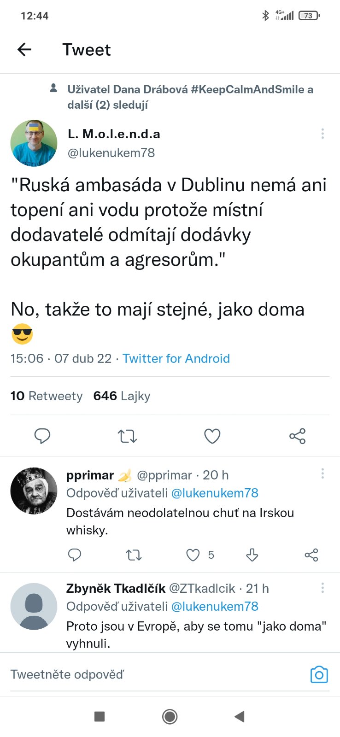
Task: Reply to pprimar's comment
Action: coord(75,555)
